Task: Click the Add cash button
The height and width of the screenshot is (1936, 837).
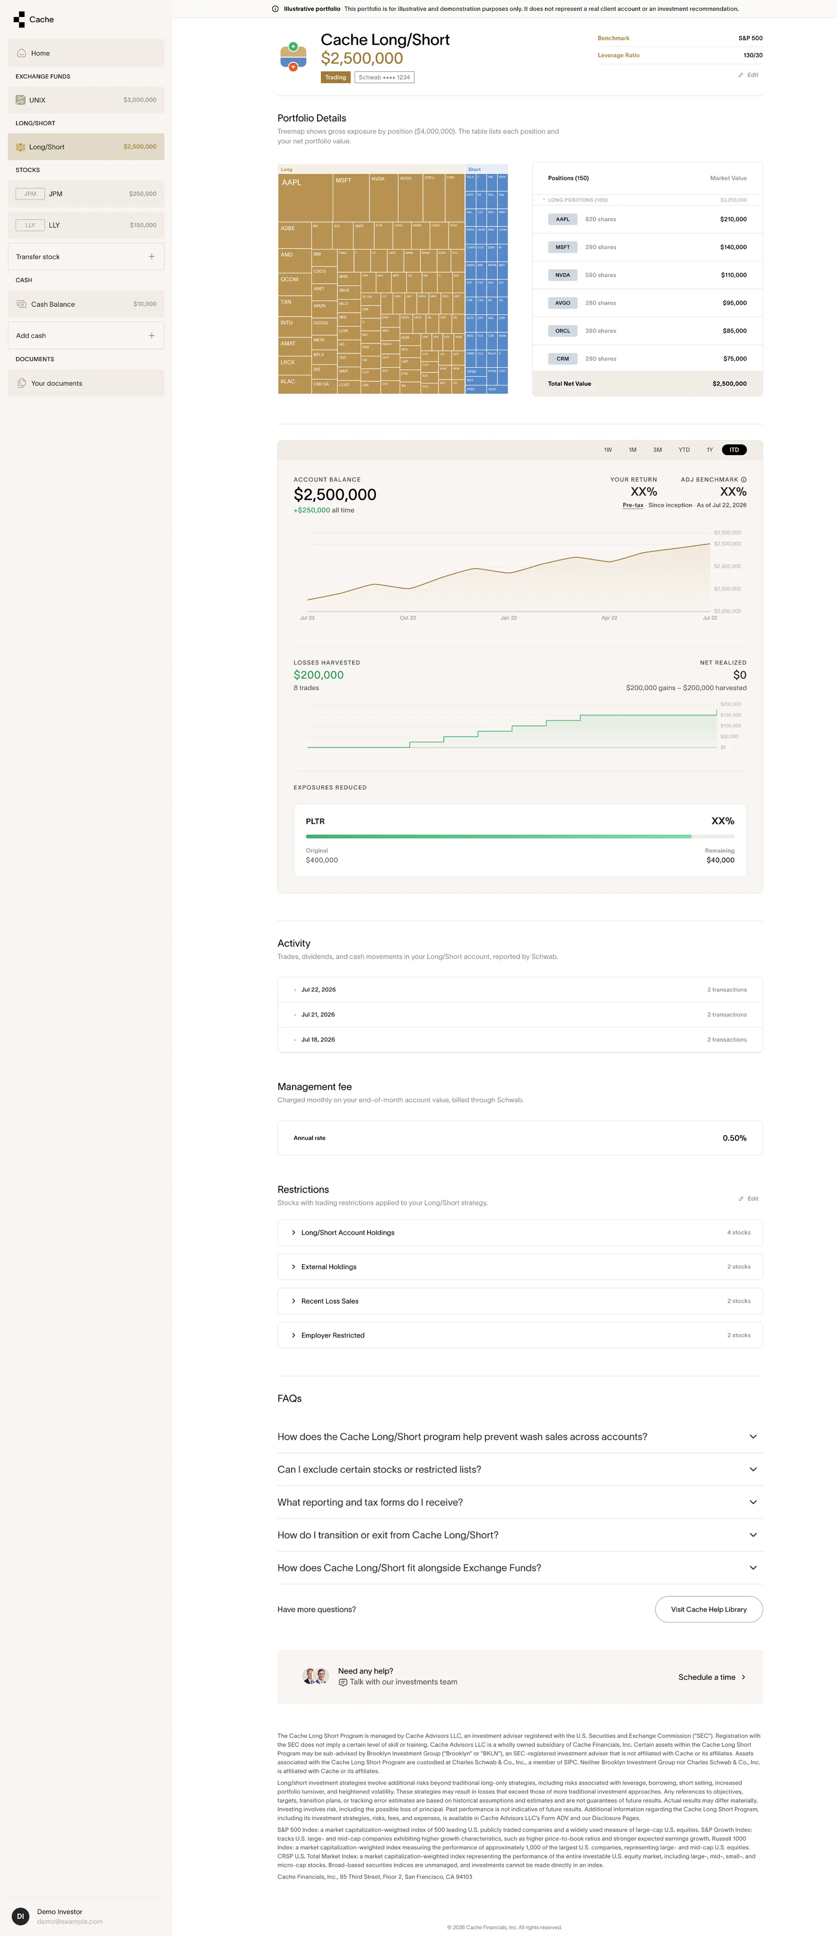Action: click(x=86, y=336)
